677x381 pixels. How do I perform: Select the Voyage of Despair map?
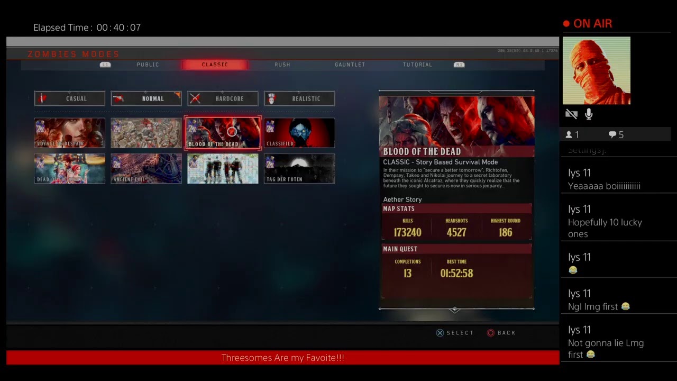point(70,133)
